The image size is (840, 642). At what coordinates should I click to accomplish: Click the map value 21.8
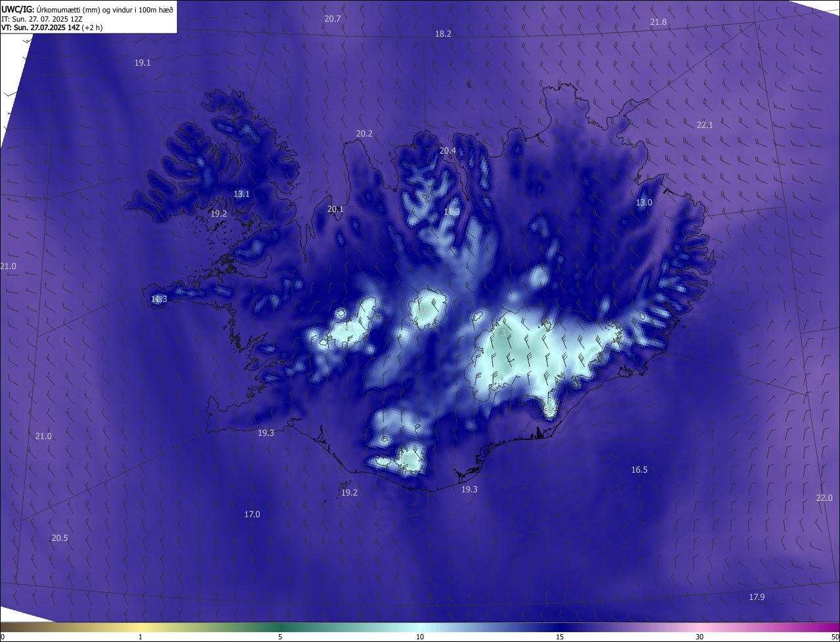[658, 22]
